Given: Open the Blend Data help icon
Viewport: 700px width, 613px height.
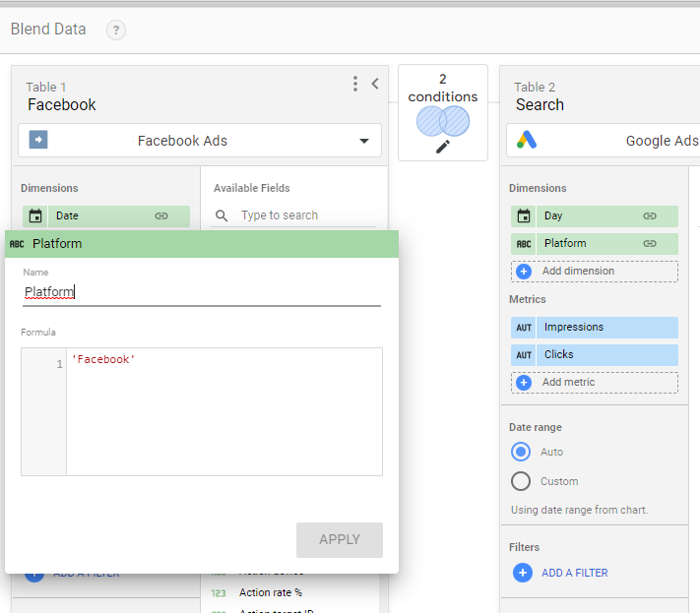Looking at the screenshot, I should point(116,30).
